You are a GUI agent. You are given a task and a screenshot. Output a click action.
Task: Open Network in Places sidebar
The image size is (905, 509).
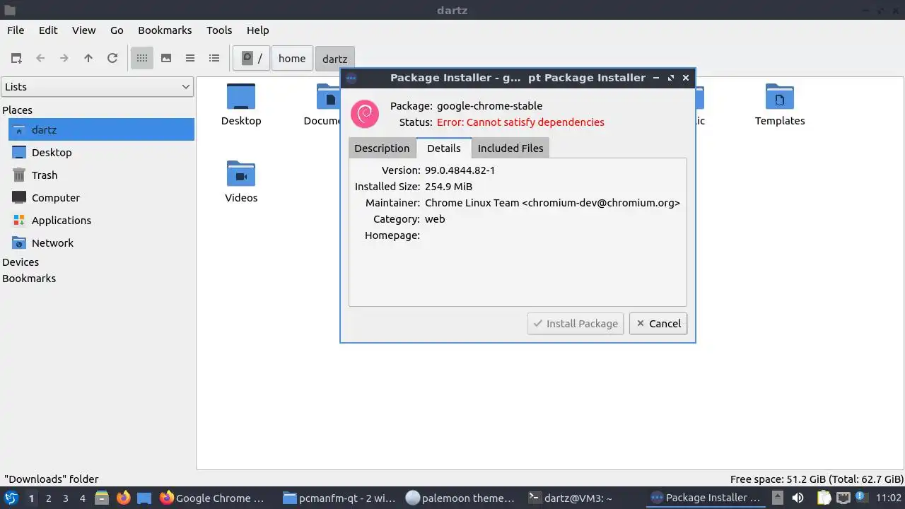(x=101, y=242)
